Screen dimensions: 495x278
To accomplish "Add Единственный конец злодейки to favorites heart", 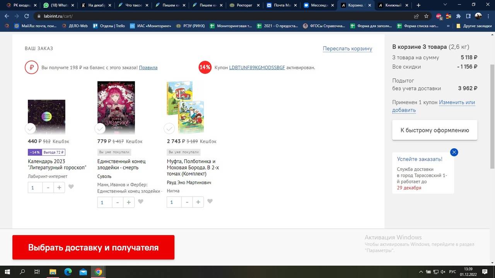I will pos(141,202).
